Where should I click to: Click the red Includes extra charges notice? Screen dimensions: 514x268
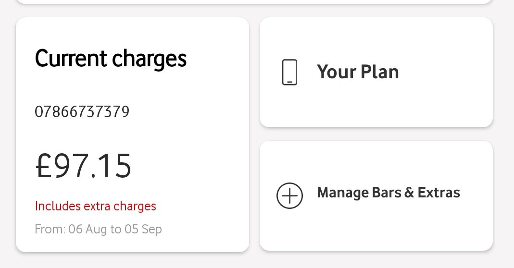(x=95, y=206)
